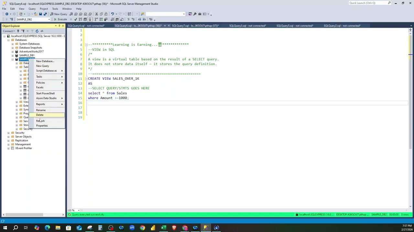Expand the top-level Security folder node

pyautogui.click(x=8, y=133)
